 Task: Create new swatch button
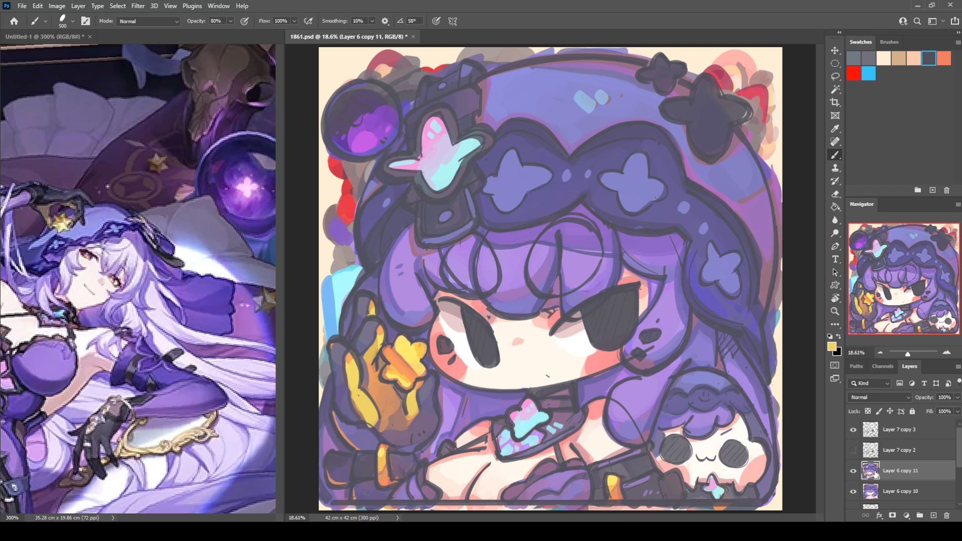(932, 190)
